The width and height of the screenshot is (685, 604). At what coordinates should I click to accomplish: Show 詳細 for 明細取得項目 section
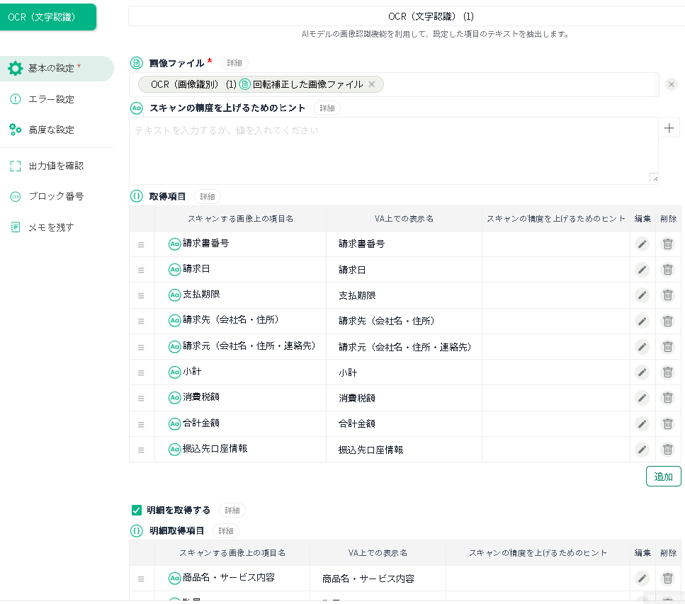click(x=225, y=531)
